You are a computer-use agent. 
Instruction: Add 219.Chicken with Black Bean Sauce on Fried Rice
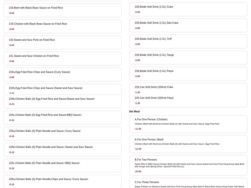point(62,26)
